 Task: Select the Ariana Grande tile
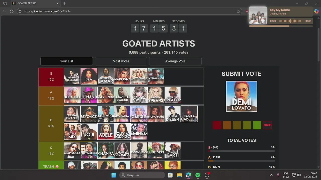pyautogui.click(x=72, y=114)
